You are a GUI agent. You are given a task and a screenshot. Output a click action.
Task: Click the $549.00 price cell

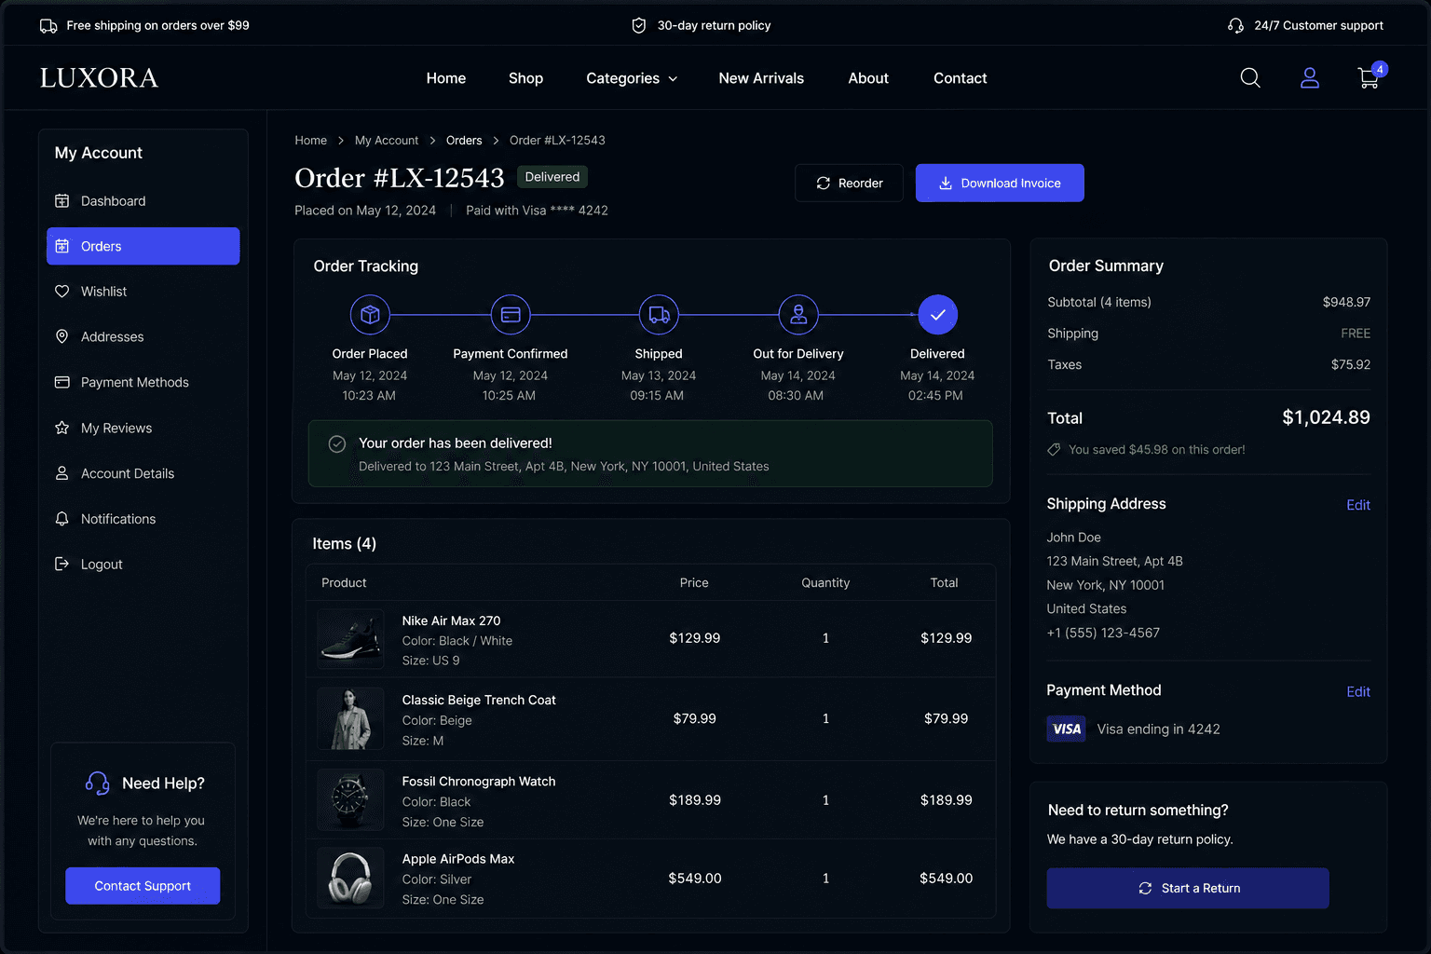click(695, 879)
